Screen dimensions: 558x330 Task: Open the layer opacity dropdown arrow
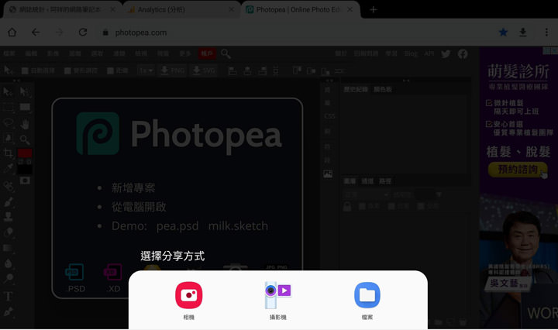439,194
